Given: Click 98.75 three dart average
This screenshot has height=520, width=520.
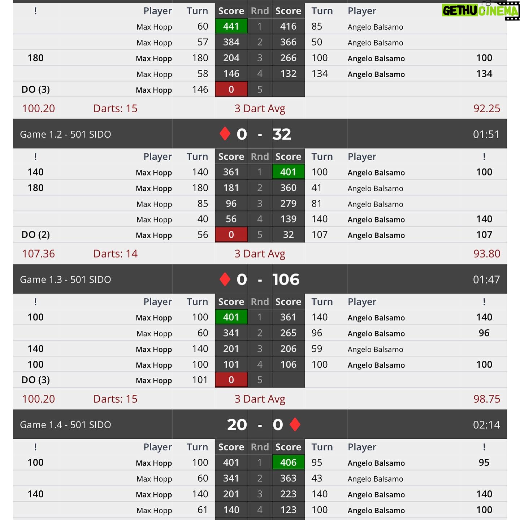Looking at the screenshot, I should point(487,399).
